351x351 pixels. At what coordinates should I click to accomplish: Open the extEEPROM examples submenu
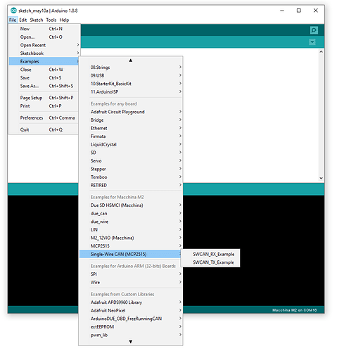coord(131,327)
